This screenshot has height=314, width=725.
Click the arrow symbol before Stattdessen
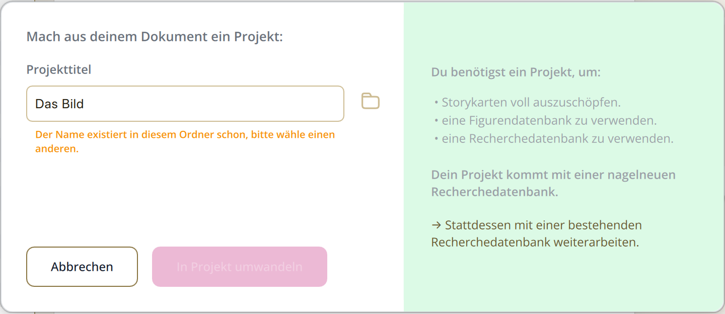(436, 225)
